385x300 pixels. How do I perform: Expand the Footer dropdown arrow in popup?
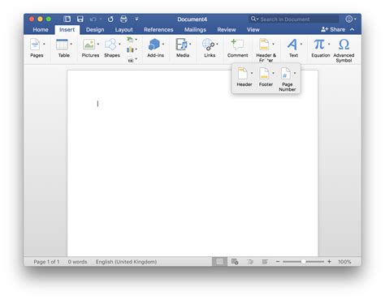[x=274, y=73]
